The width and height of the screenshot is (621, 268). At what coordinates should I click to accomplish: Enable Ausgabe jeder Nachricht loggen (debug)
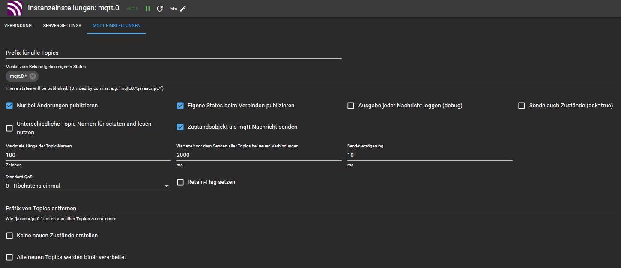click(x=351, y=106)
